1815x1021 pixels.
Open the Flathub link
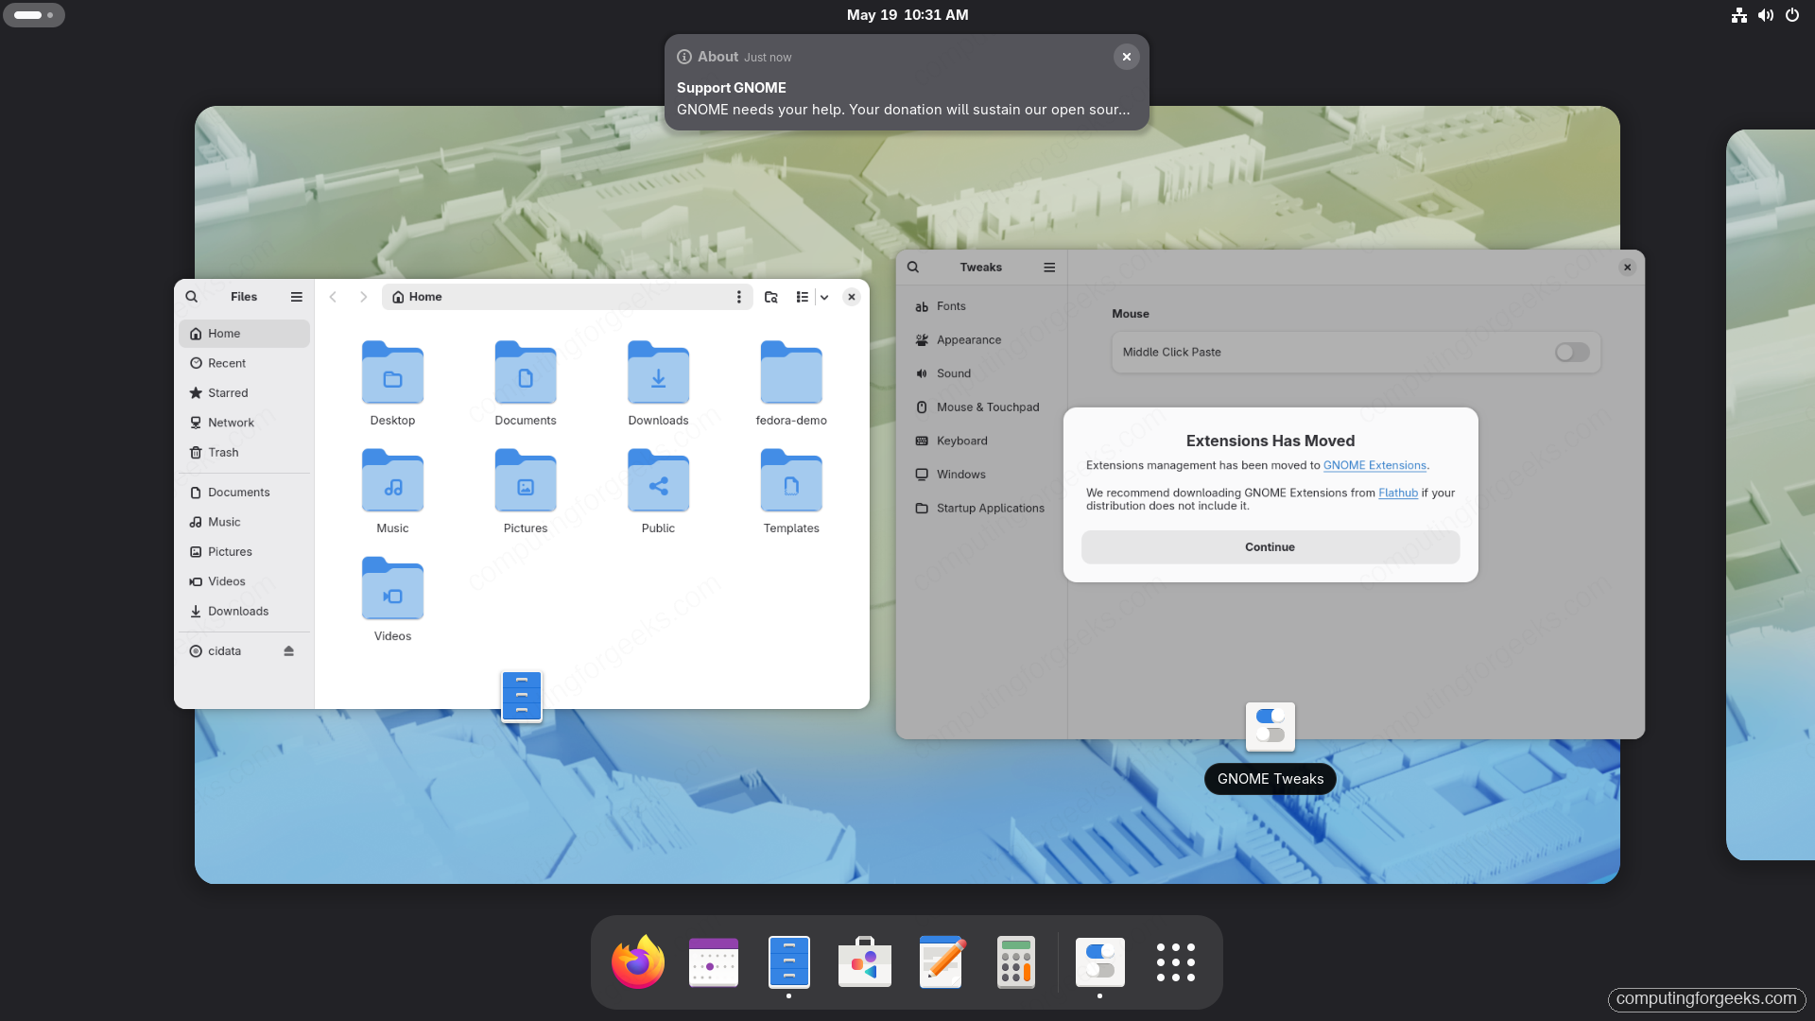click(1398, 493)
